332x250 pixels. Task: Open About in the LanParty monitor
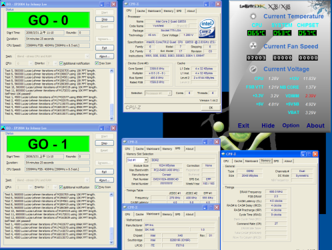pos(315,125)
